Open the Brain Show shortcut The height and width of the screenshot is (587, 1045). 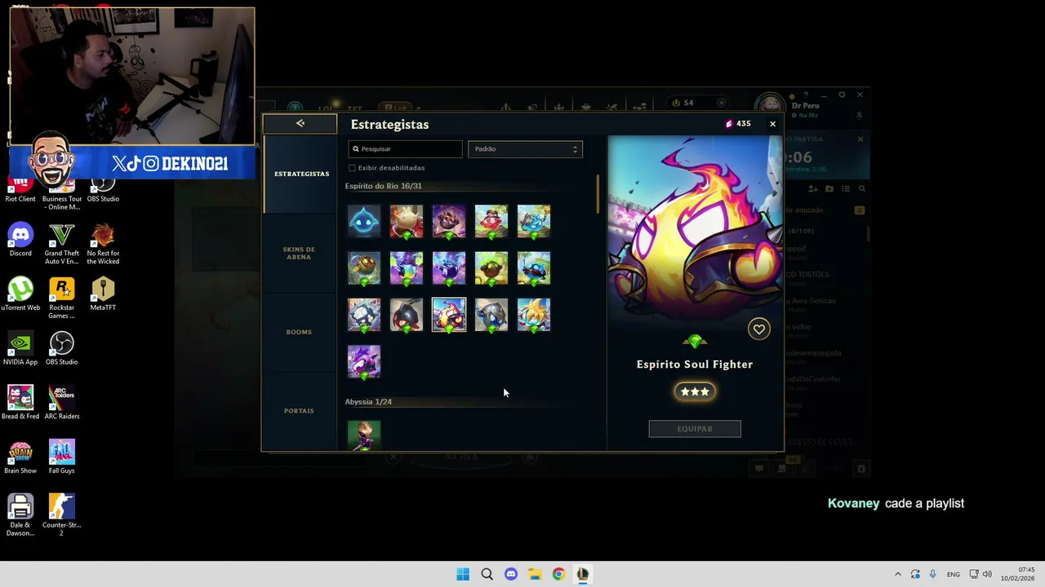pyautogui.click(x=20, y=457)
